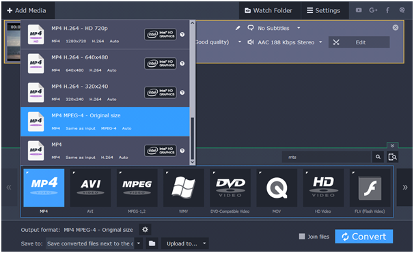Click the preset list scroll up arrow
The width and height of the screenshot is (414, 253).
pyautogui.click(x=193, y=23)
